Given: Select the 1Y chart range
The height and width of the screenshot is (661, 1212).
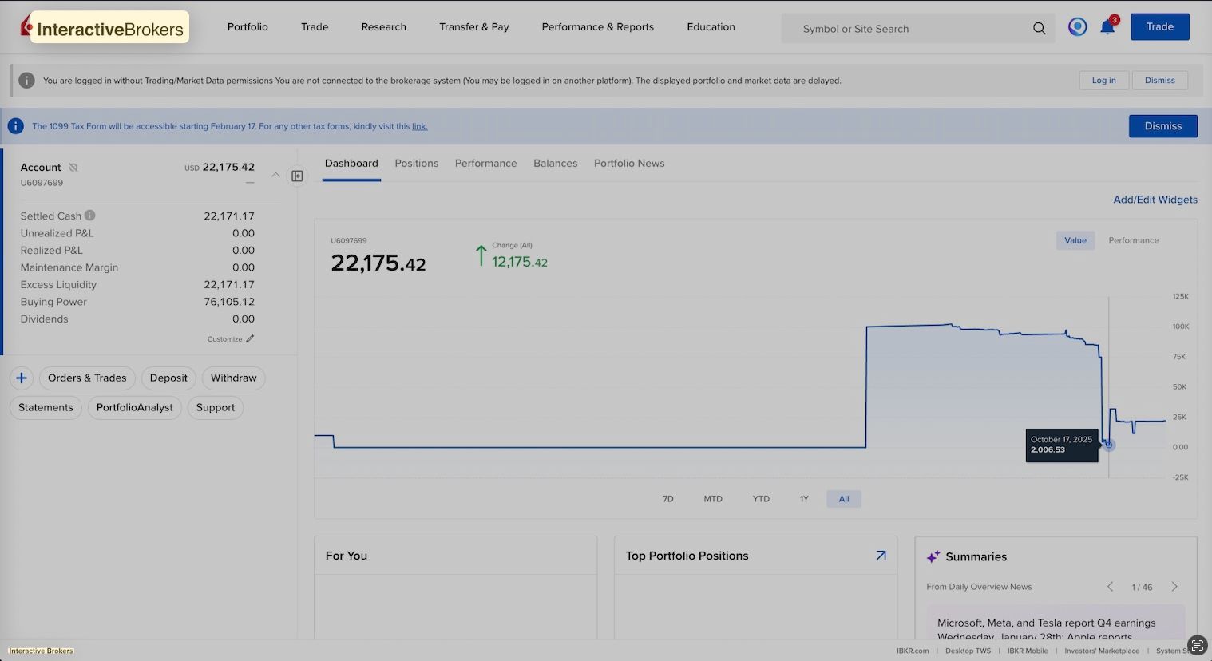Looking at the screenshot, I should [804, 499].
